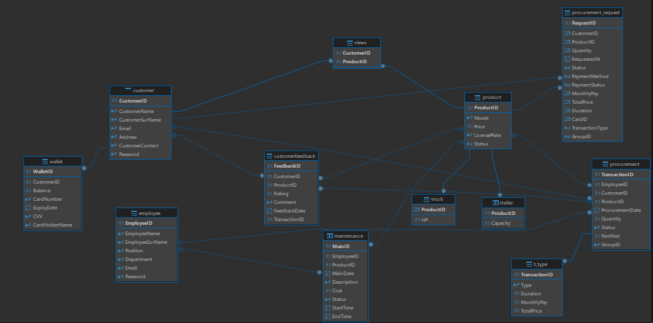The width and height of the screenshot is (653, 323).
Task: Pick the HP column in the truck table
Action: coord(424,219)
